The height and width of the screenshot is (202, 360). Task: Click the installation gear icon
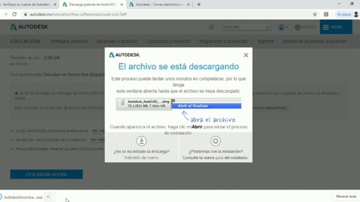(x=215, y=141)
